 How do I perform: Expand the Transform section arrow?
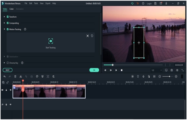4,17
